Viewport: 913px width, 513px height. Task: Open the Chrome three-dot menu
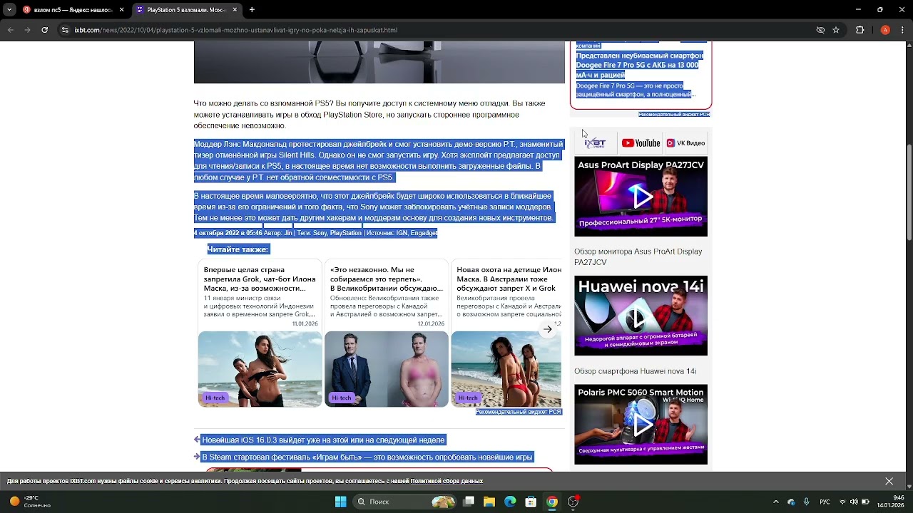(x=902, y=30)
